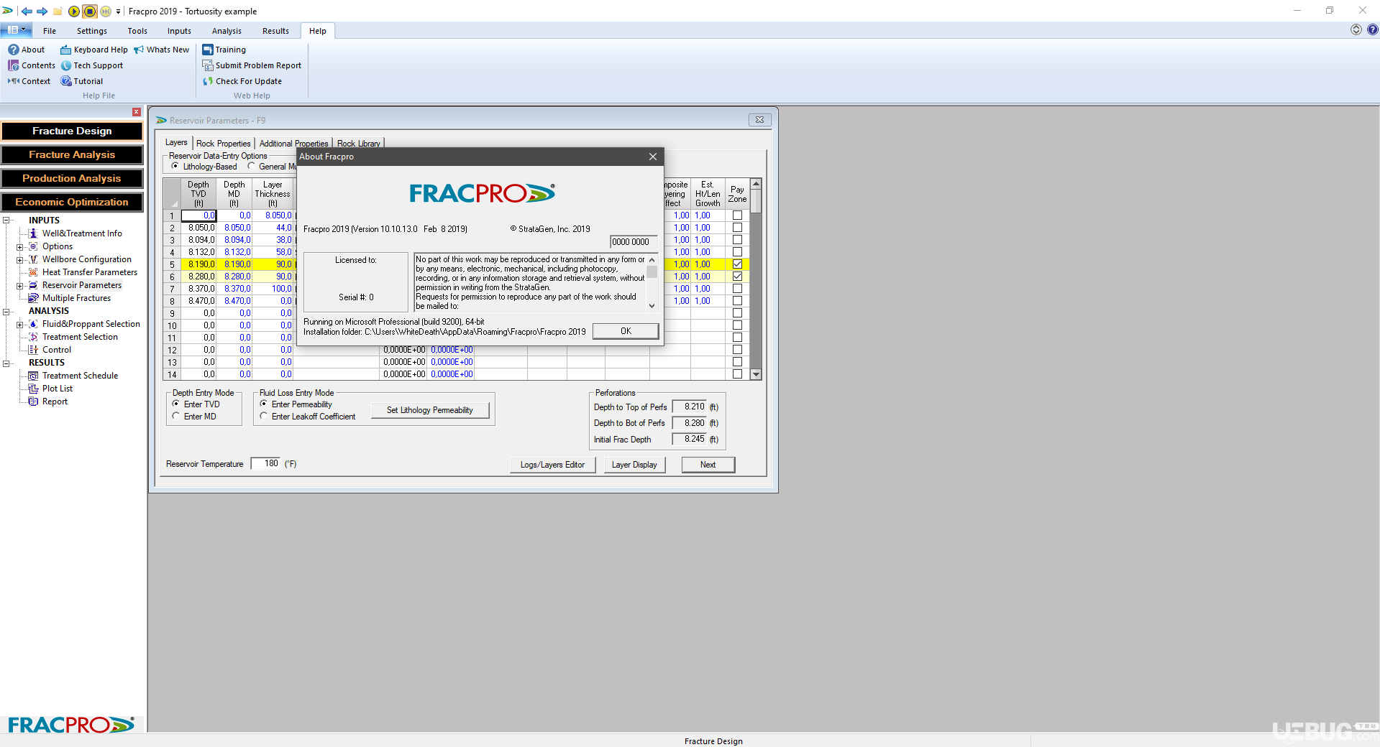Collapse the INPUTS tree section

point(6,221)
